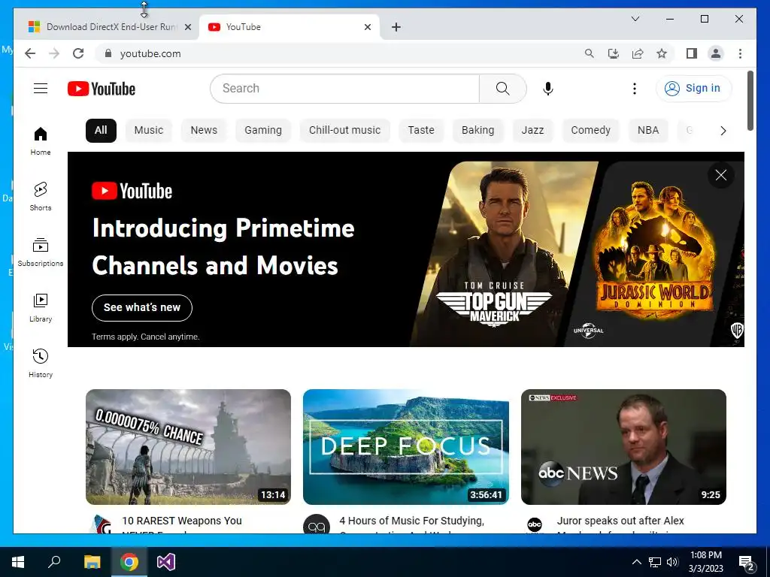View site information via the padlock icon
770x577 pixels.
tap(108, 53)
